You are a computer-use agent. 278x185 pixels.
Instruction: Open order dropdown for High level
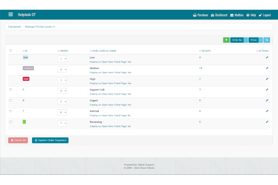(x=62, y=80)
